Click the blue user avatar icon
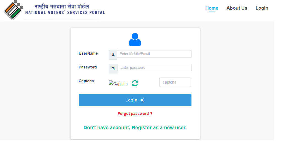The height and width of the screenshot is (165, 281). point(135,39)
